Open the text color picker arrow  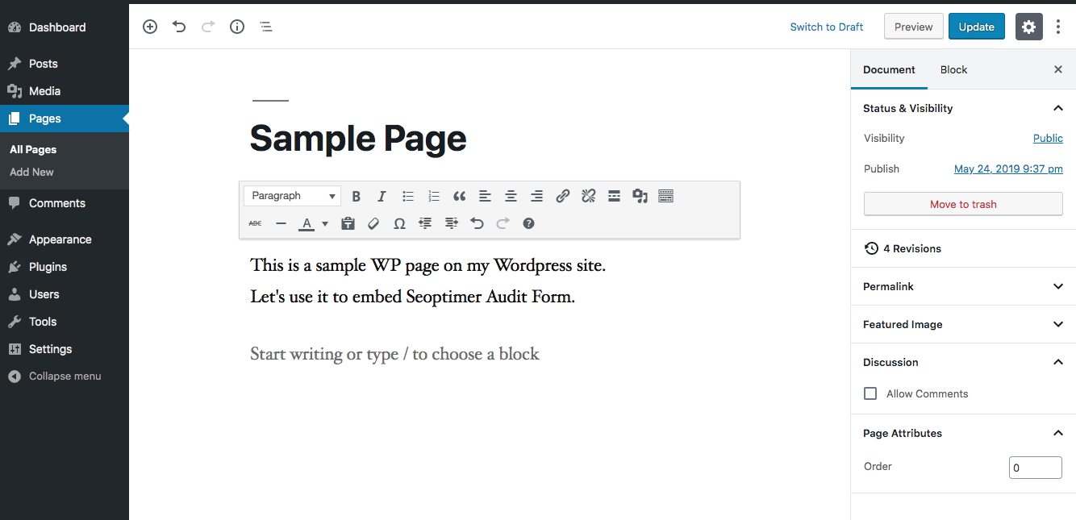click(x=325, y=223)
